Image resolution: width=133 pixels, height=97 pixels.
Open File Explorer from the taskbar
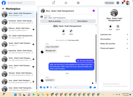[38, 95]
